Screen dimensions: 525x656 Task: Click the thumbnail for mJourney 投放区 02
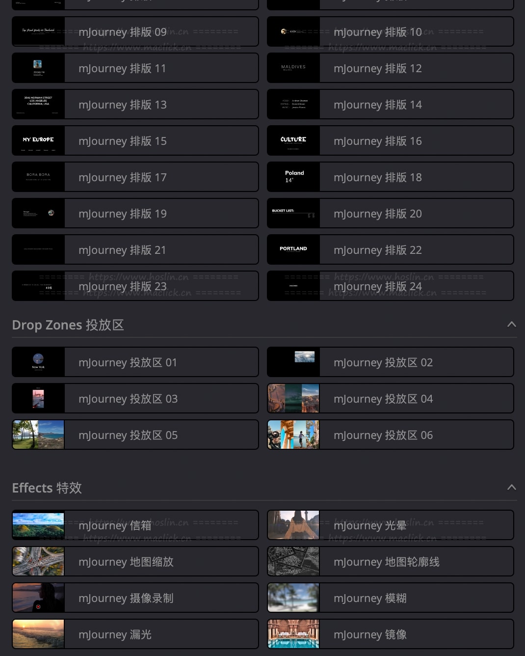(x=293, y=362)
